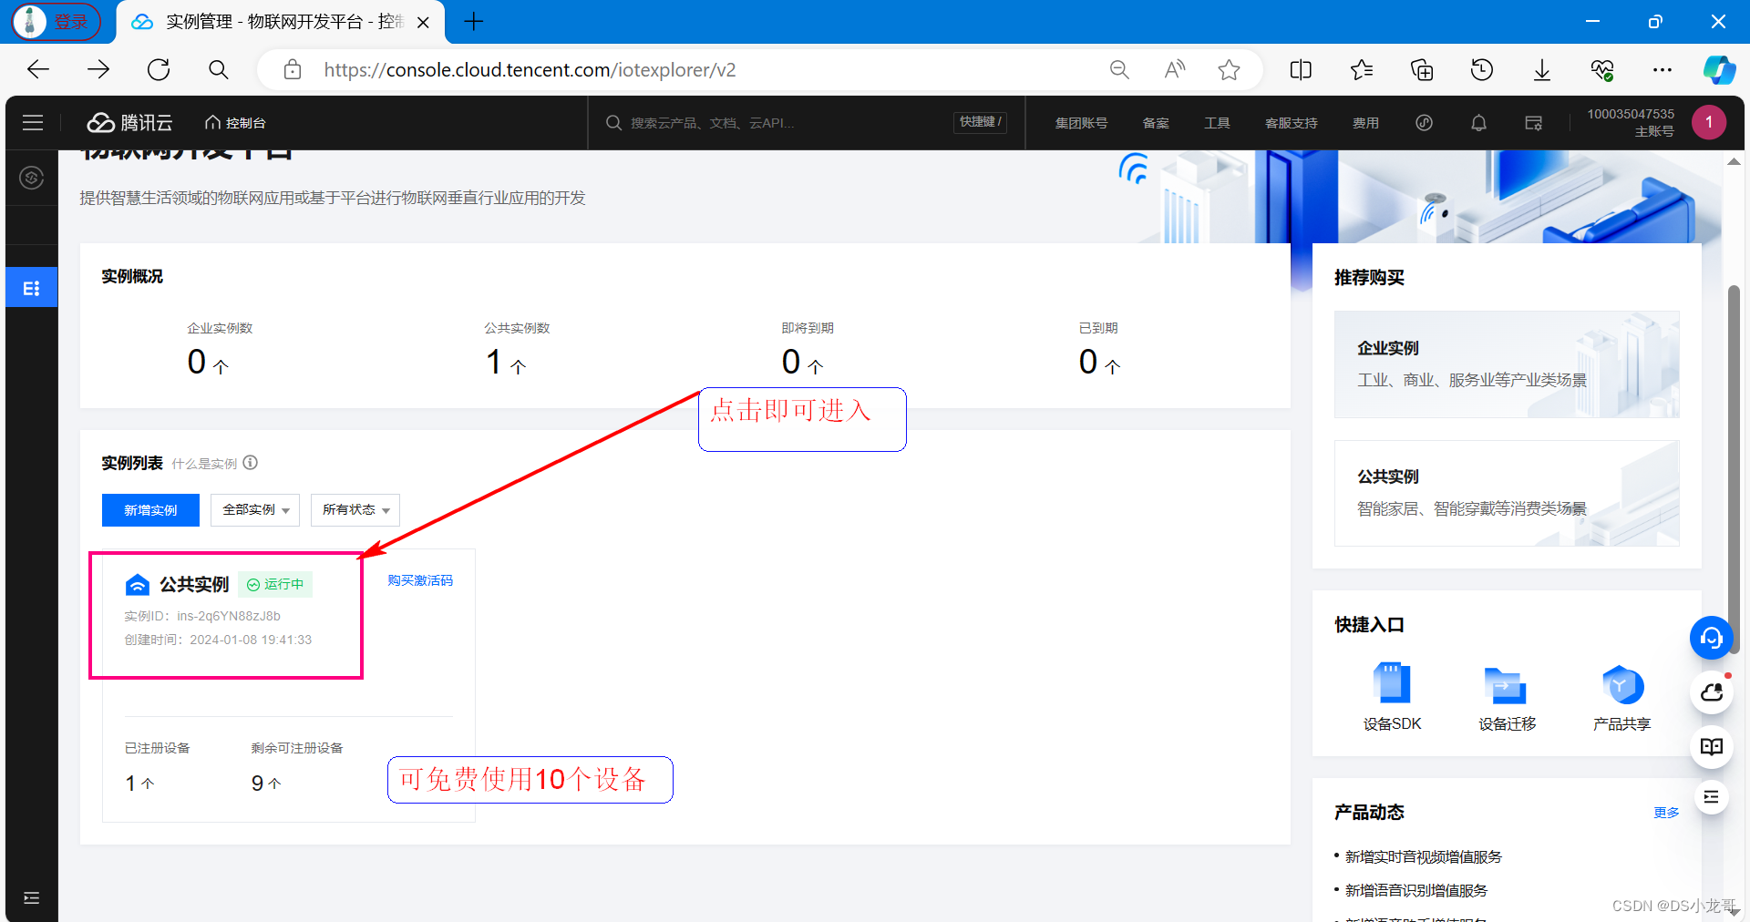
Task: Click the sidebar product circle icon
Action: pos(32,177)
